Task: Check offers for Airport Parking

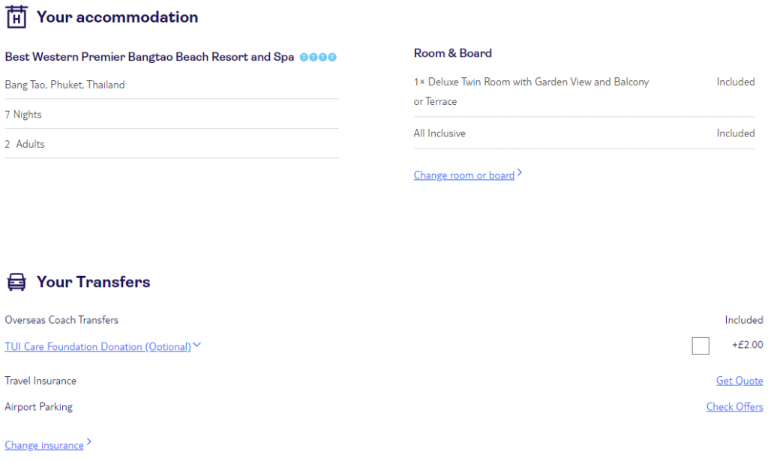Action: [x=734, y=407]
